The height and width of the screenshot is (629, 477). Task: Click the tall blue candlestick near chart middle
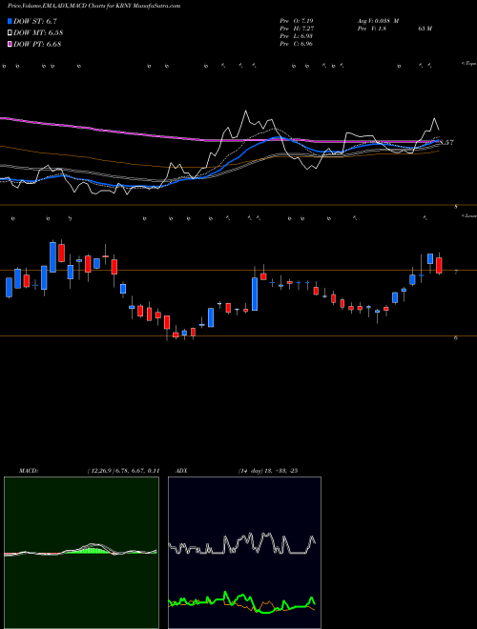[255, 294]
